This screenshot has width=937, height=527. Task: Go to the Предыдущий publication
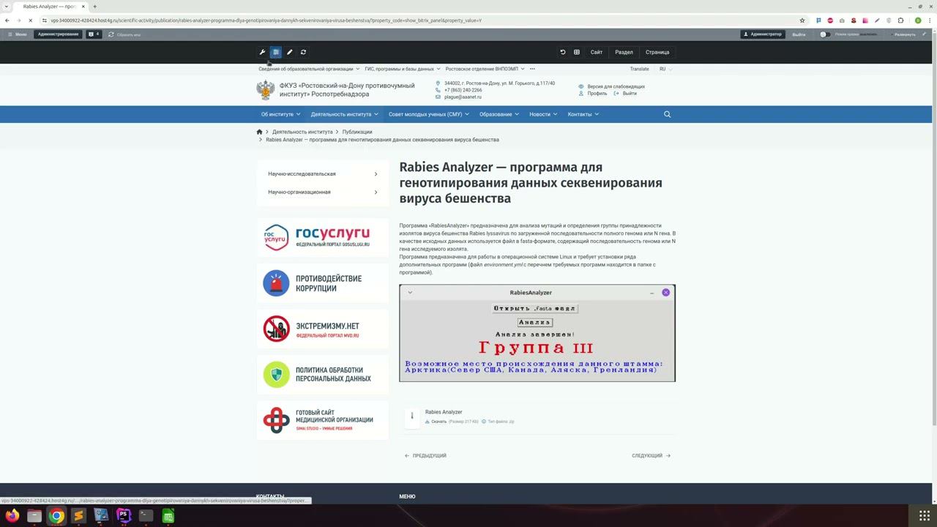[425, 455]
